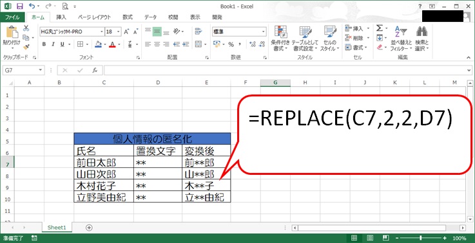The width and height of the screenshot is (475, 243).
Task: Switch to Page Layout view in status bar
Action: [369, 238]
